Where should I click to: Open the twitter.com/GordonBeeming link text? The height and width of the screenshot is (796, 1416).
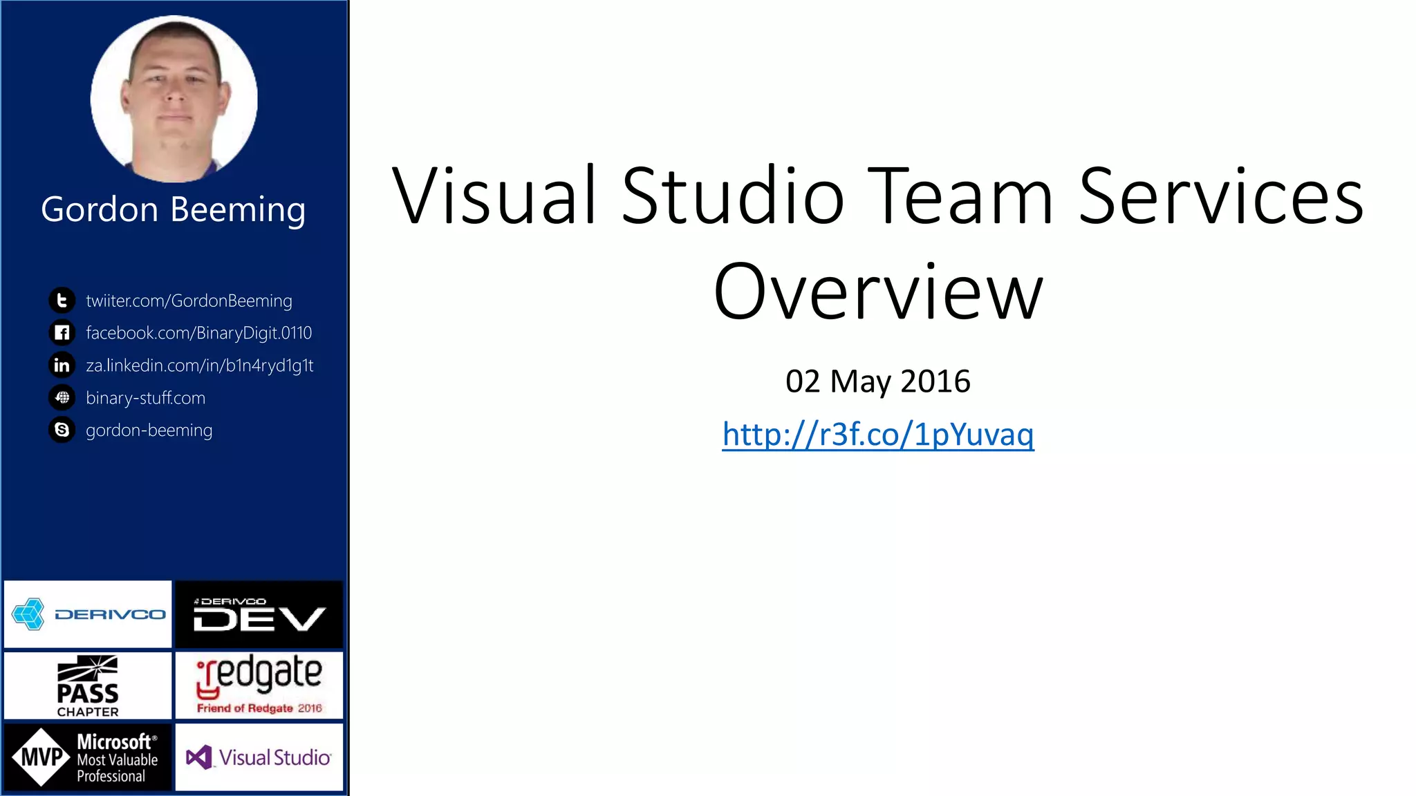(x=189, y=301)
